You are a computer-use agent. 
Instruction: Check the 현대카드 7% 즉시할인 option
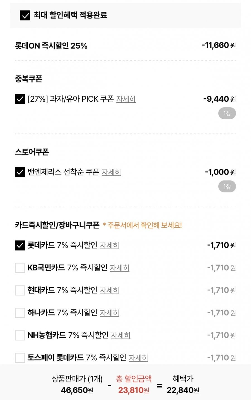click(x=20, y=291)
